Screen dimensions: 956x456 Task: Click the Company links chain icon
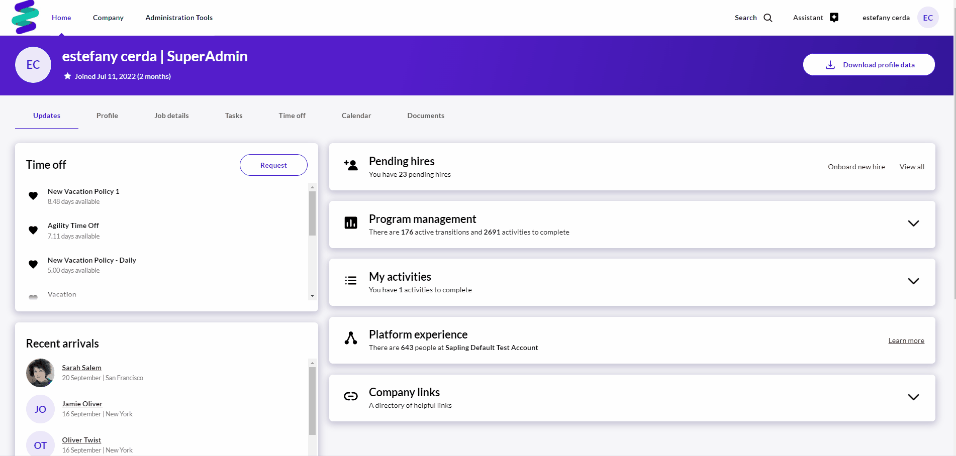(350, 396)
